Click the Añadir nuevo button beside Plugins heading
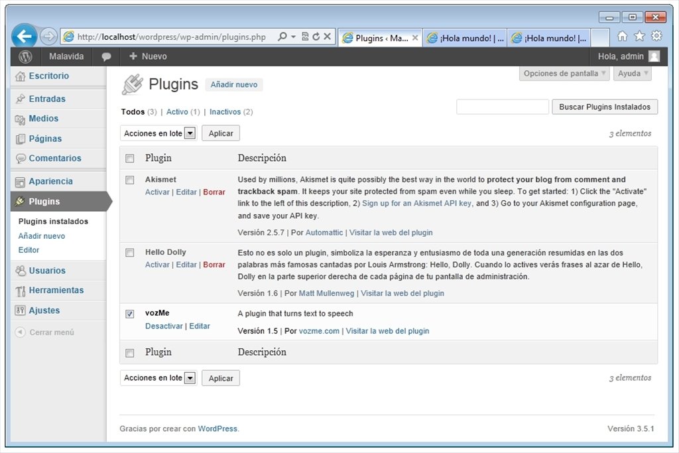This screenshot has height=453, width=679. pos(234,85)
